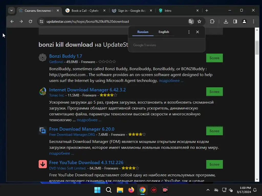
Task: Open DVD Video Soft Limited publisher link
Action: click(x=68, y=168)
